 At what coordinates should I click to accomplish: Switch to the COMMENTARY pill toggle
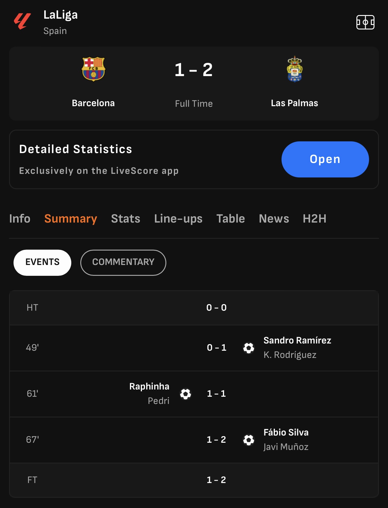click(123, 263)
